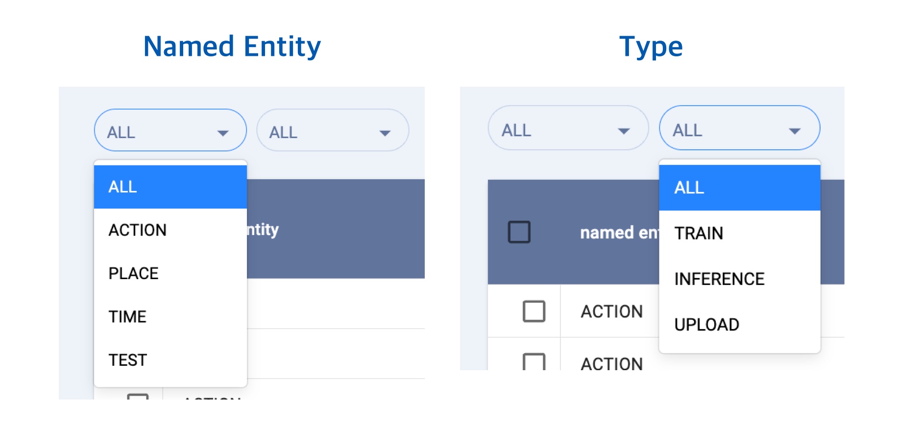Click the arrow of the second dropdown in left panel

[x=385, y=133]
